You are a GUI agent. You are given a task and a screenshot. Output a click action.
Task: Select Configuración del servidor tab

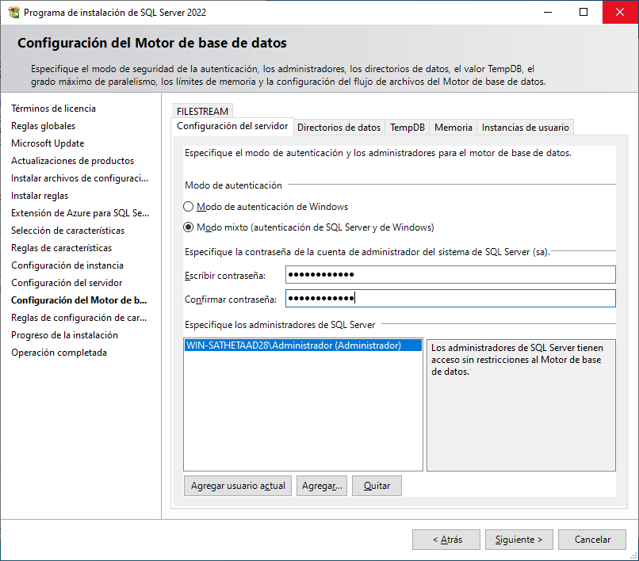point(232,127)
